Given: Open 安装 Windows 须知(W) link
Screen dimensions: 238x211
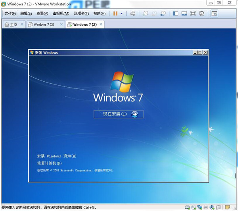Looking at the screenshot, I should pyautogui.click(x=57, y=156).
